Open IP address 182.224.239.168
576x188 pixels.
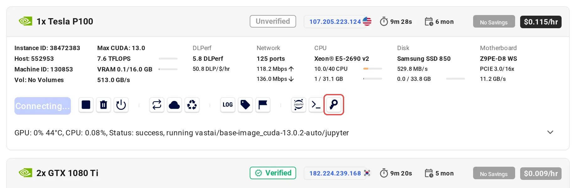point(335,173)
